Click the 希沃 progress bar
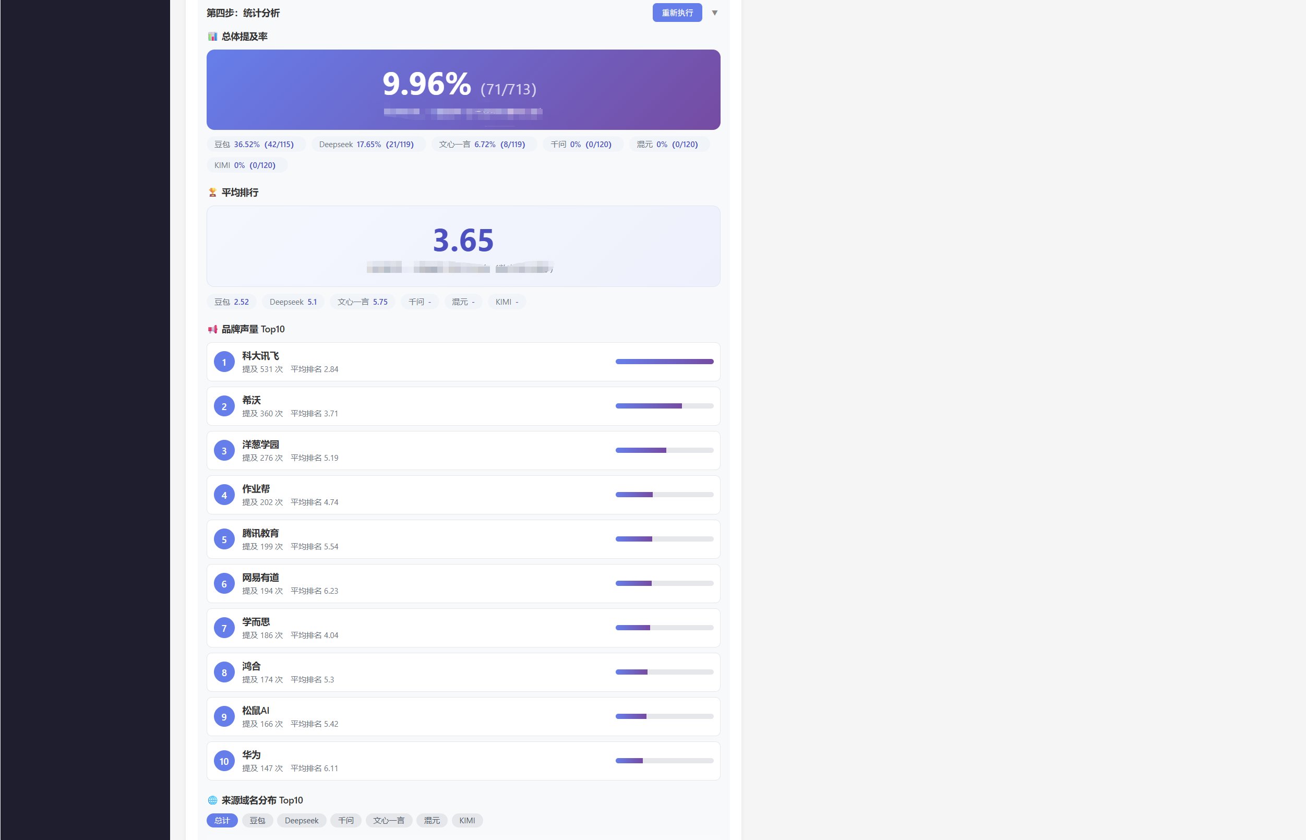 [x=664, y=406]
